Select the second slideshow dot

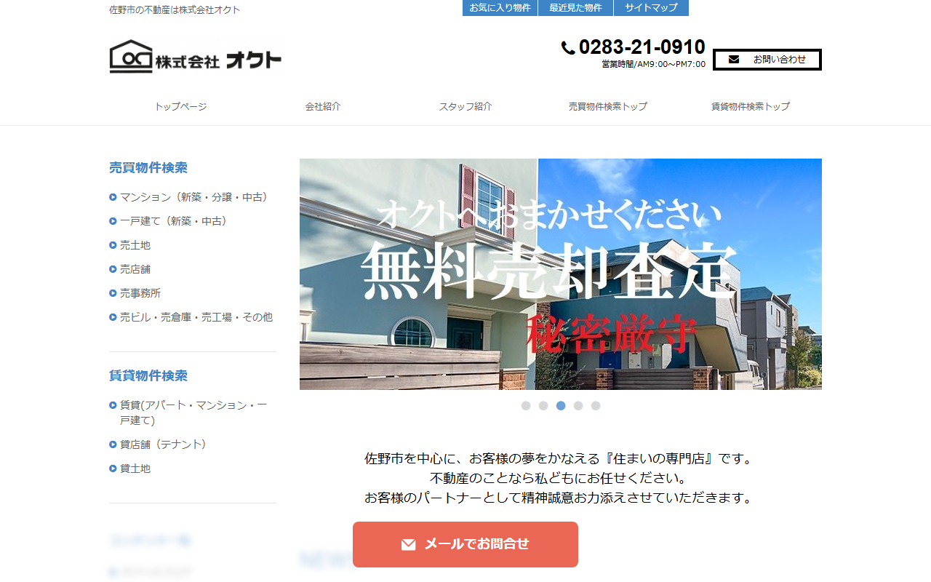[543, 406]
